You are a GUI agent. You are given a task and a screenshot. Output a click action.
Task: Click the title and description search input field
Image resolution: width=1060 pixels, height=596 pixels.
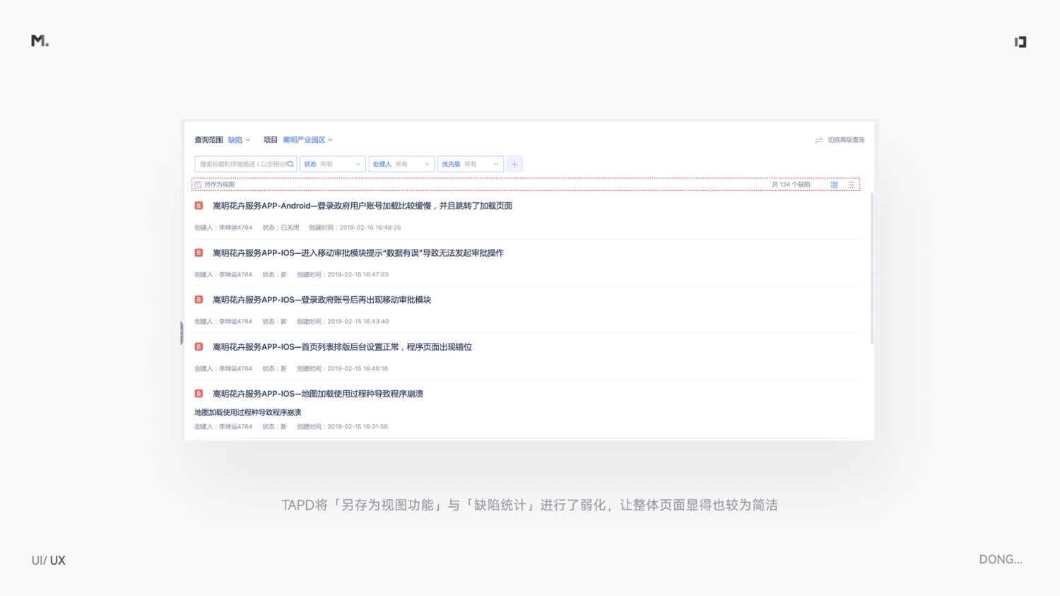tap(240, 164)
